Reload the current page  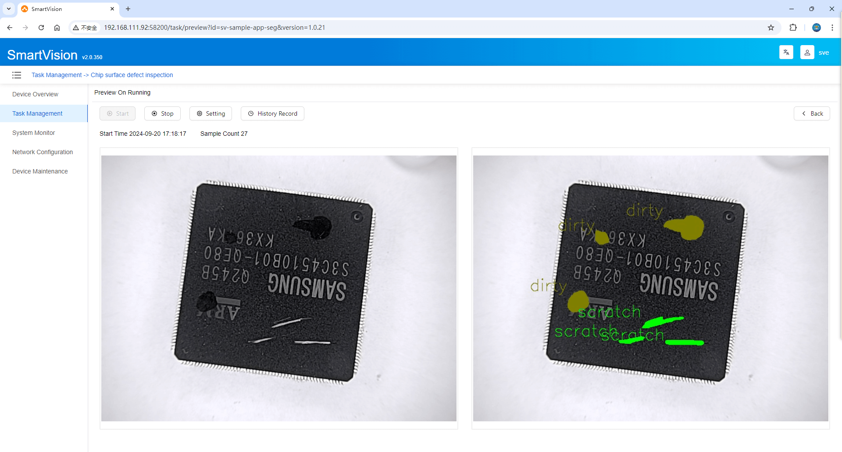pos(41,28)
